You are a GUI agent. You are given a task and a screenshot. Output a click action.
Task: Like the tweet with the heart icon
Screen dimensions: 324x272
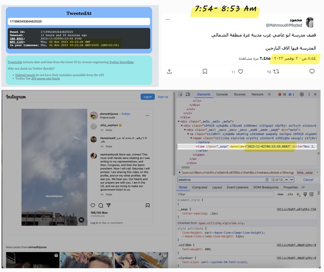pyautogui.click(x=240, y=71)
